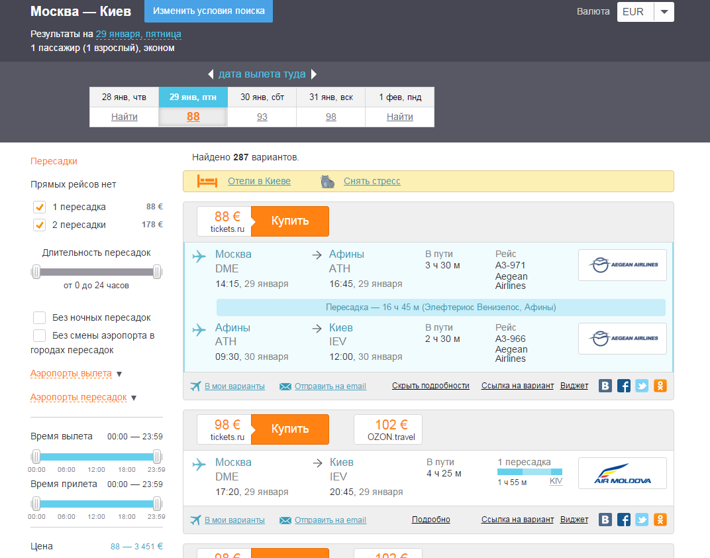
Task: Share first flight on Facebook icon
Action: click(623, 386)
